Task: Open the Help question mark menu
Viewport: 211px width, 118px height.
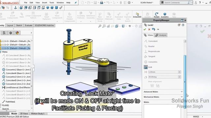Action: 200,3
